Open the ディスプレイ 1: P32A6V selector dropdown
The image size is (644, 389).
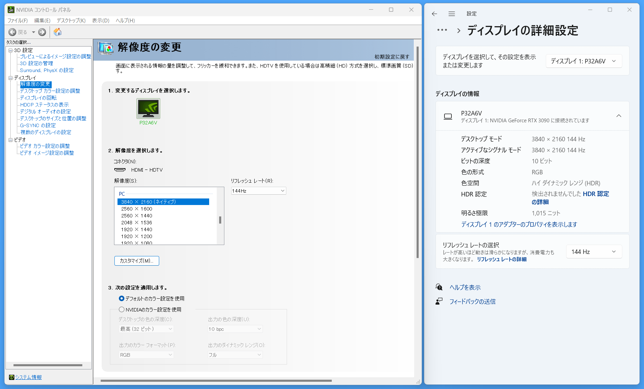click(x=584, y=61)
